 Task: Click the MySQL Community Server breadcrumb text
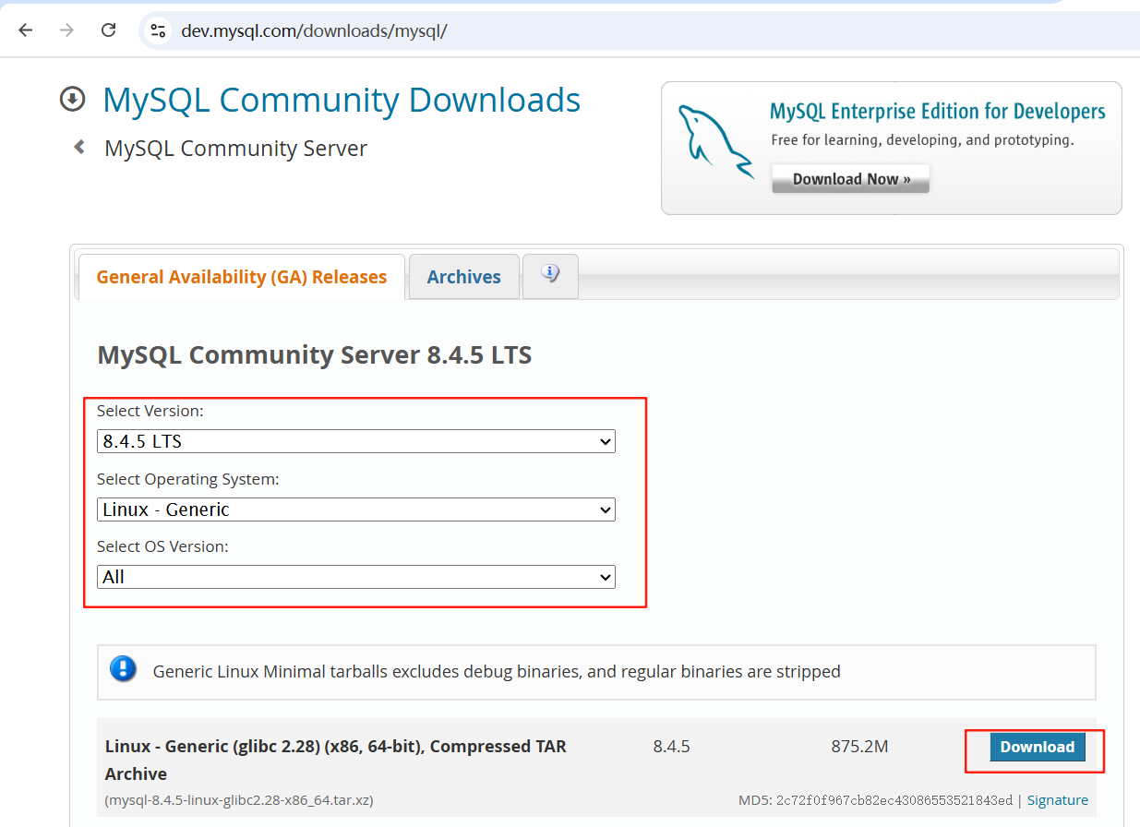235,148
